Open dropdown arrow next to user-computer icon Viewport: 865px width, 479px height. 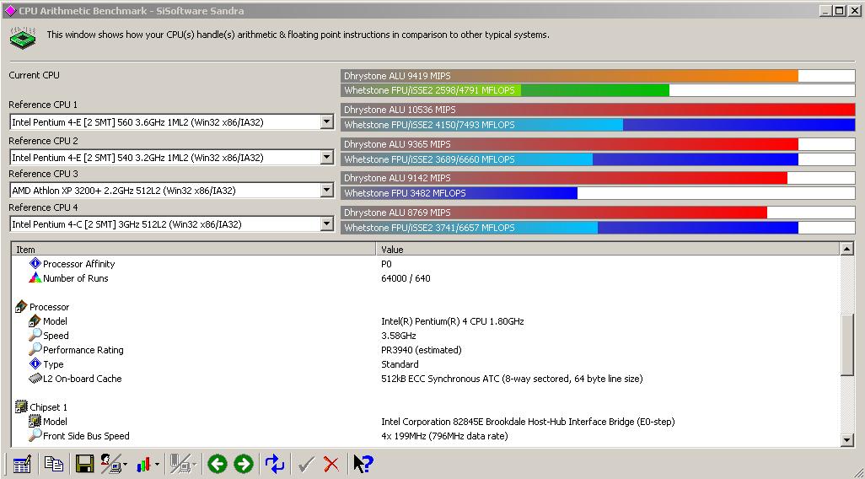click(x=125, y=465)
